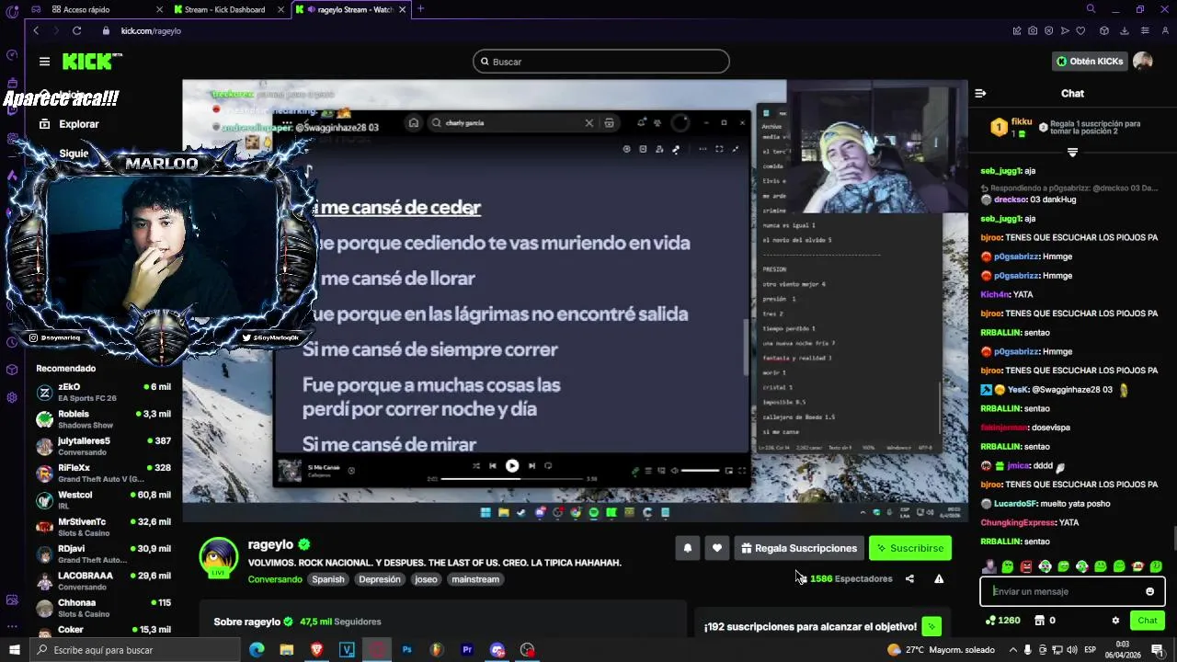Click the heart follow icon for rageylo
The height and width of the screenshot is (662, 1177).
pos(717,548)
